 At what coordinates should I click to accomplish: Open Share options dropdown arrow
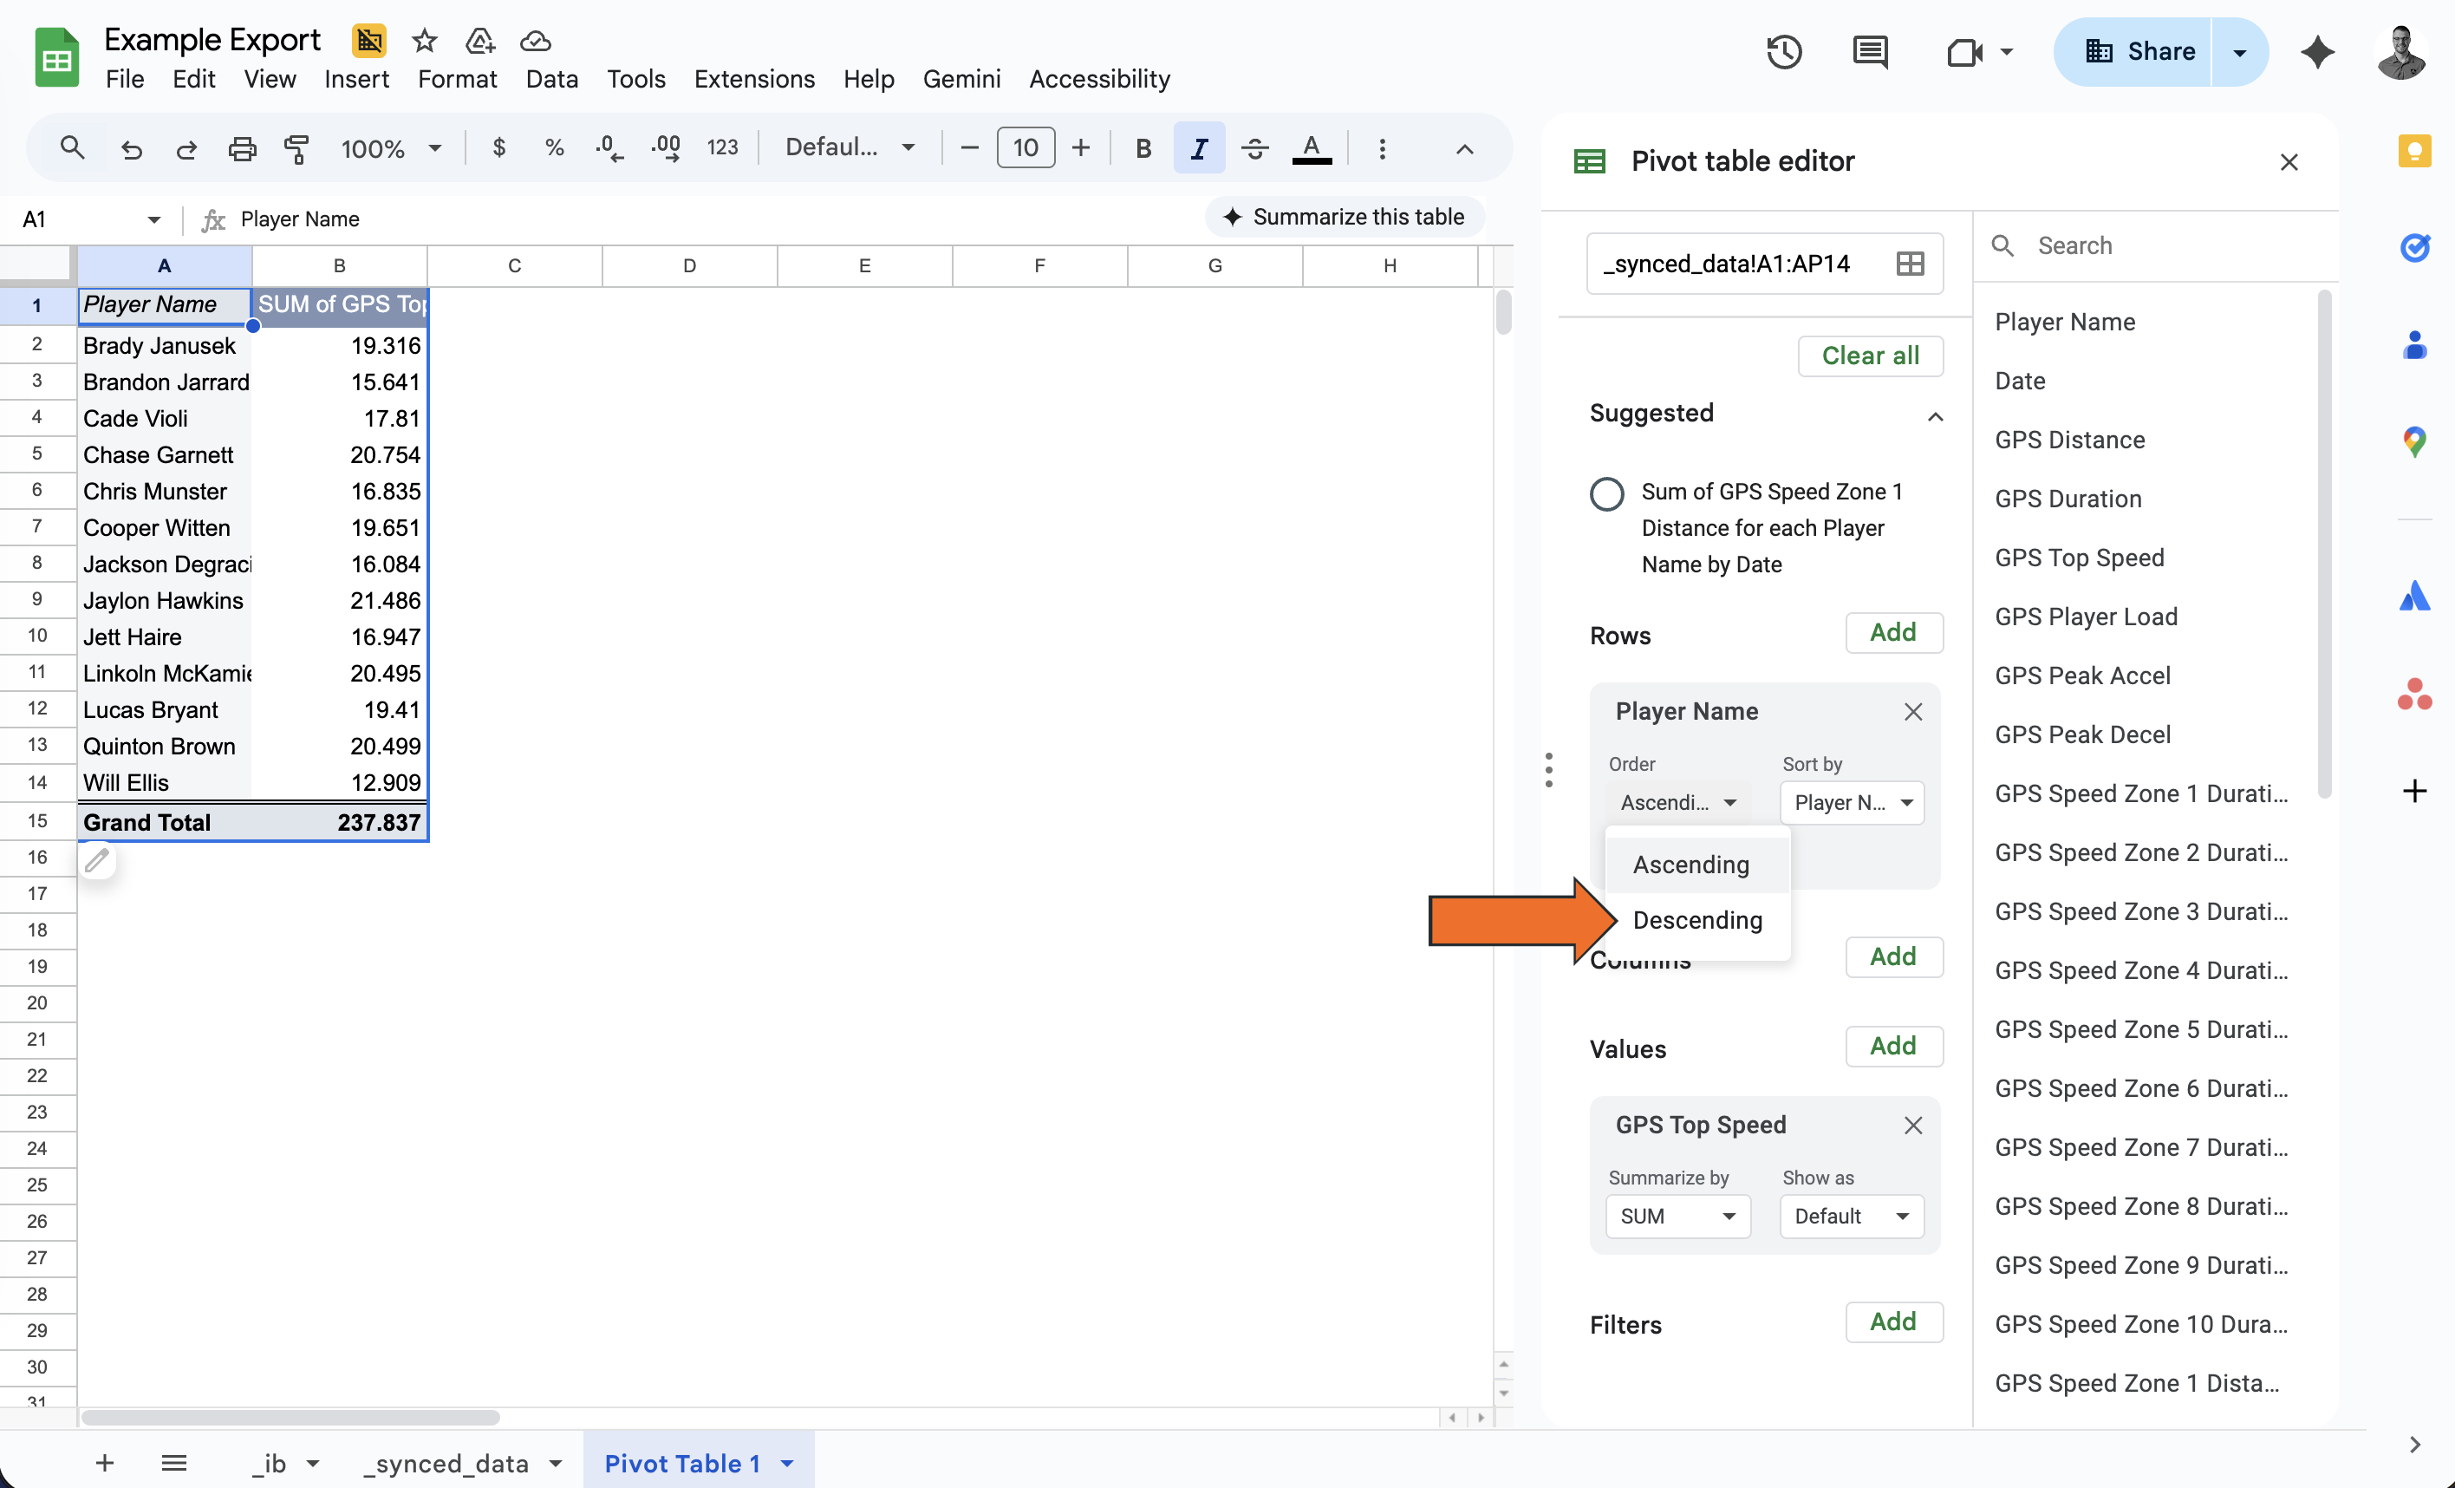[2239, 52]
